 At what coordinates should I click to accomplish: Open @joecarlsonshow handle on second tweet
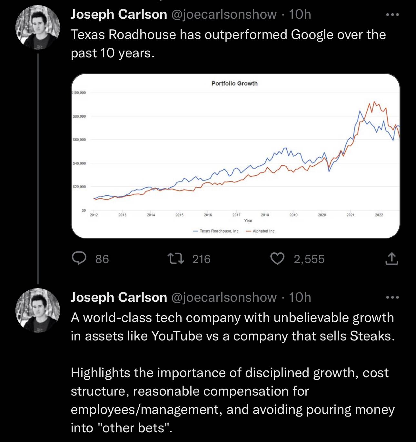pyautogui.click(x=223, y=297)
